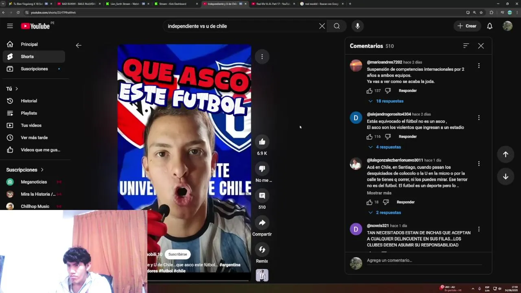
Task: Open the sound thumbnail below Remix
Action: point(262,275)
